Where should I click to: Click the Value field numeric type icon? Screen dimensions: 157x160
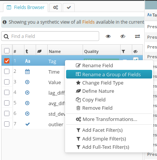pyautogui.click(x=27, y=82)
